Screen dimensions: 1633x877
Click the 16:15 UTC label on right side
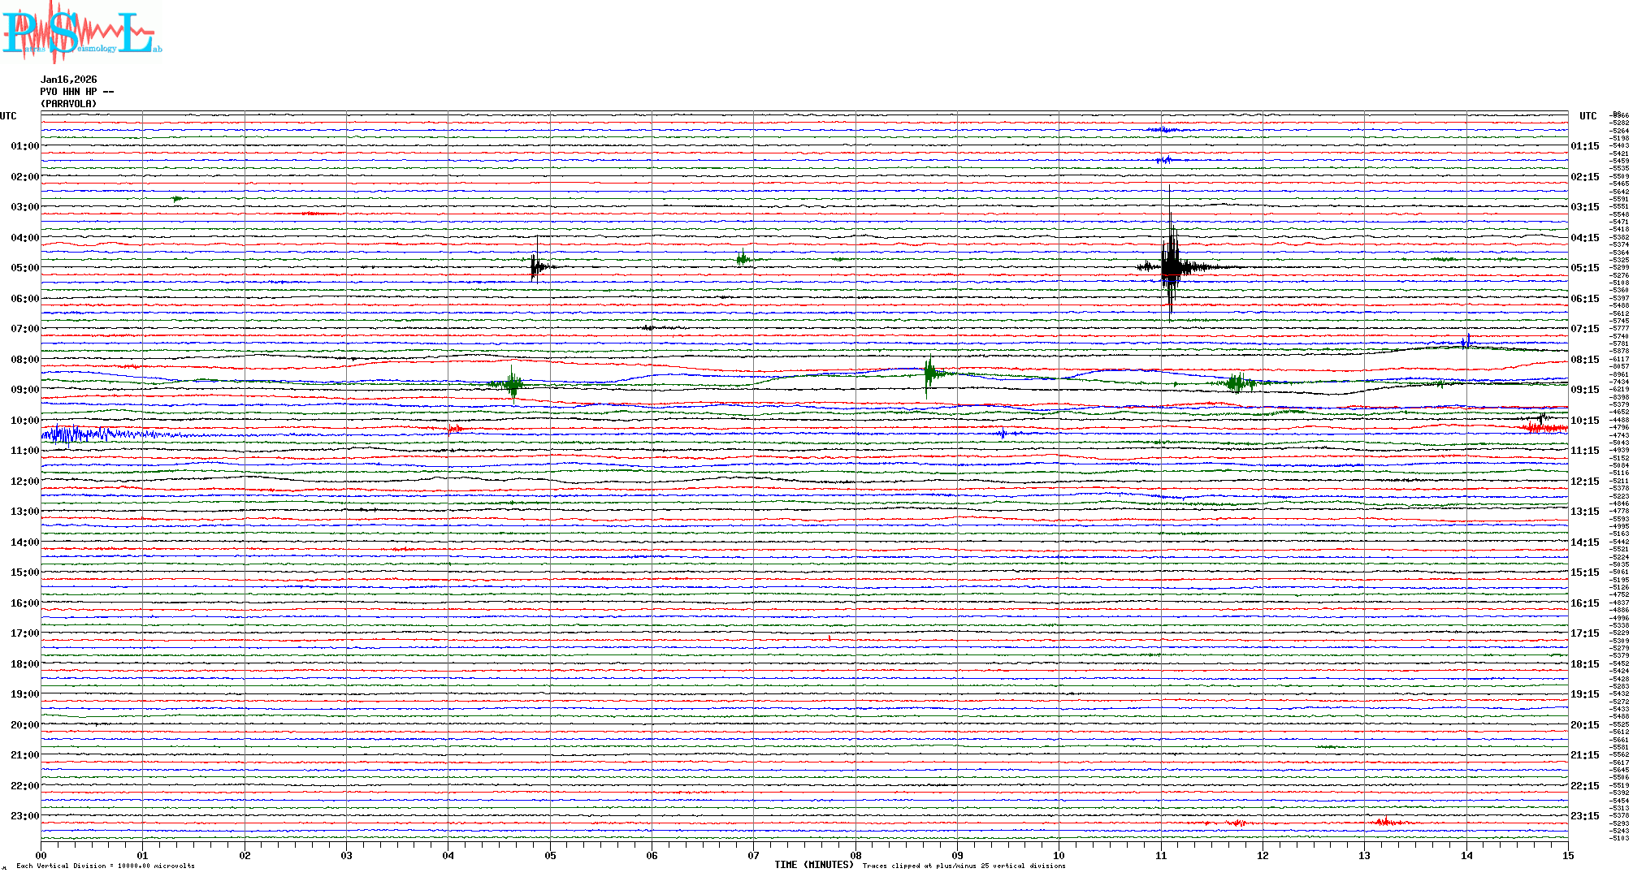click(1584, 603)
